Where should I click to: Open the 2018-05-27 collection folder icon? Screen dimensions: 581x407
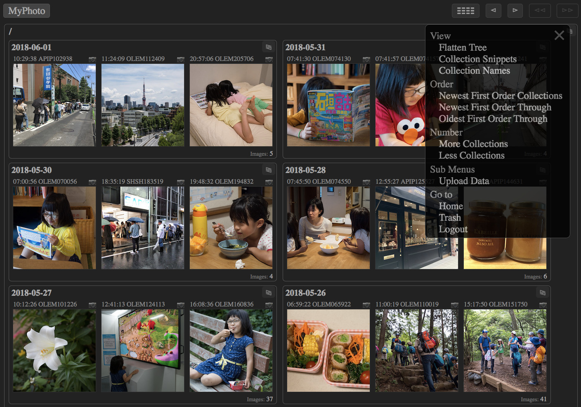point(269,293)
